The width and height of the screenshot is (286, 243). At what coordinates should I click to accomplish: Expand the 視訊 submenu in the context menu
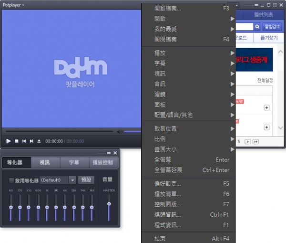189,74
